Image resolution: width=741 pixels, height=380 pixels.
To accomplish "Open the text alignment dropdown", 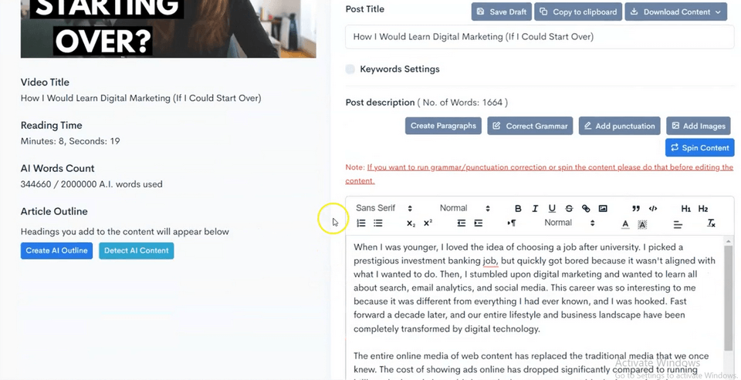I will coord(678,225).
